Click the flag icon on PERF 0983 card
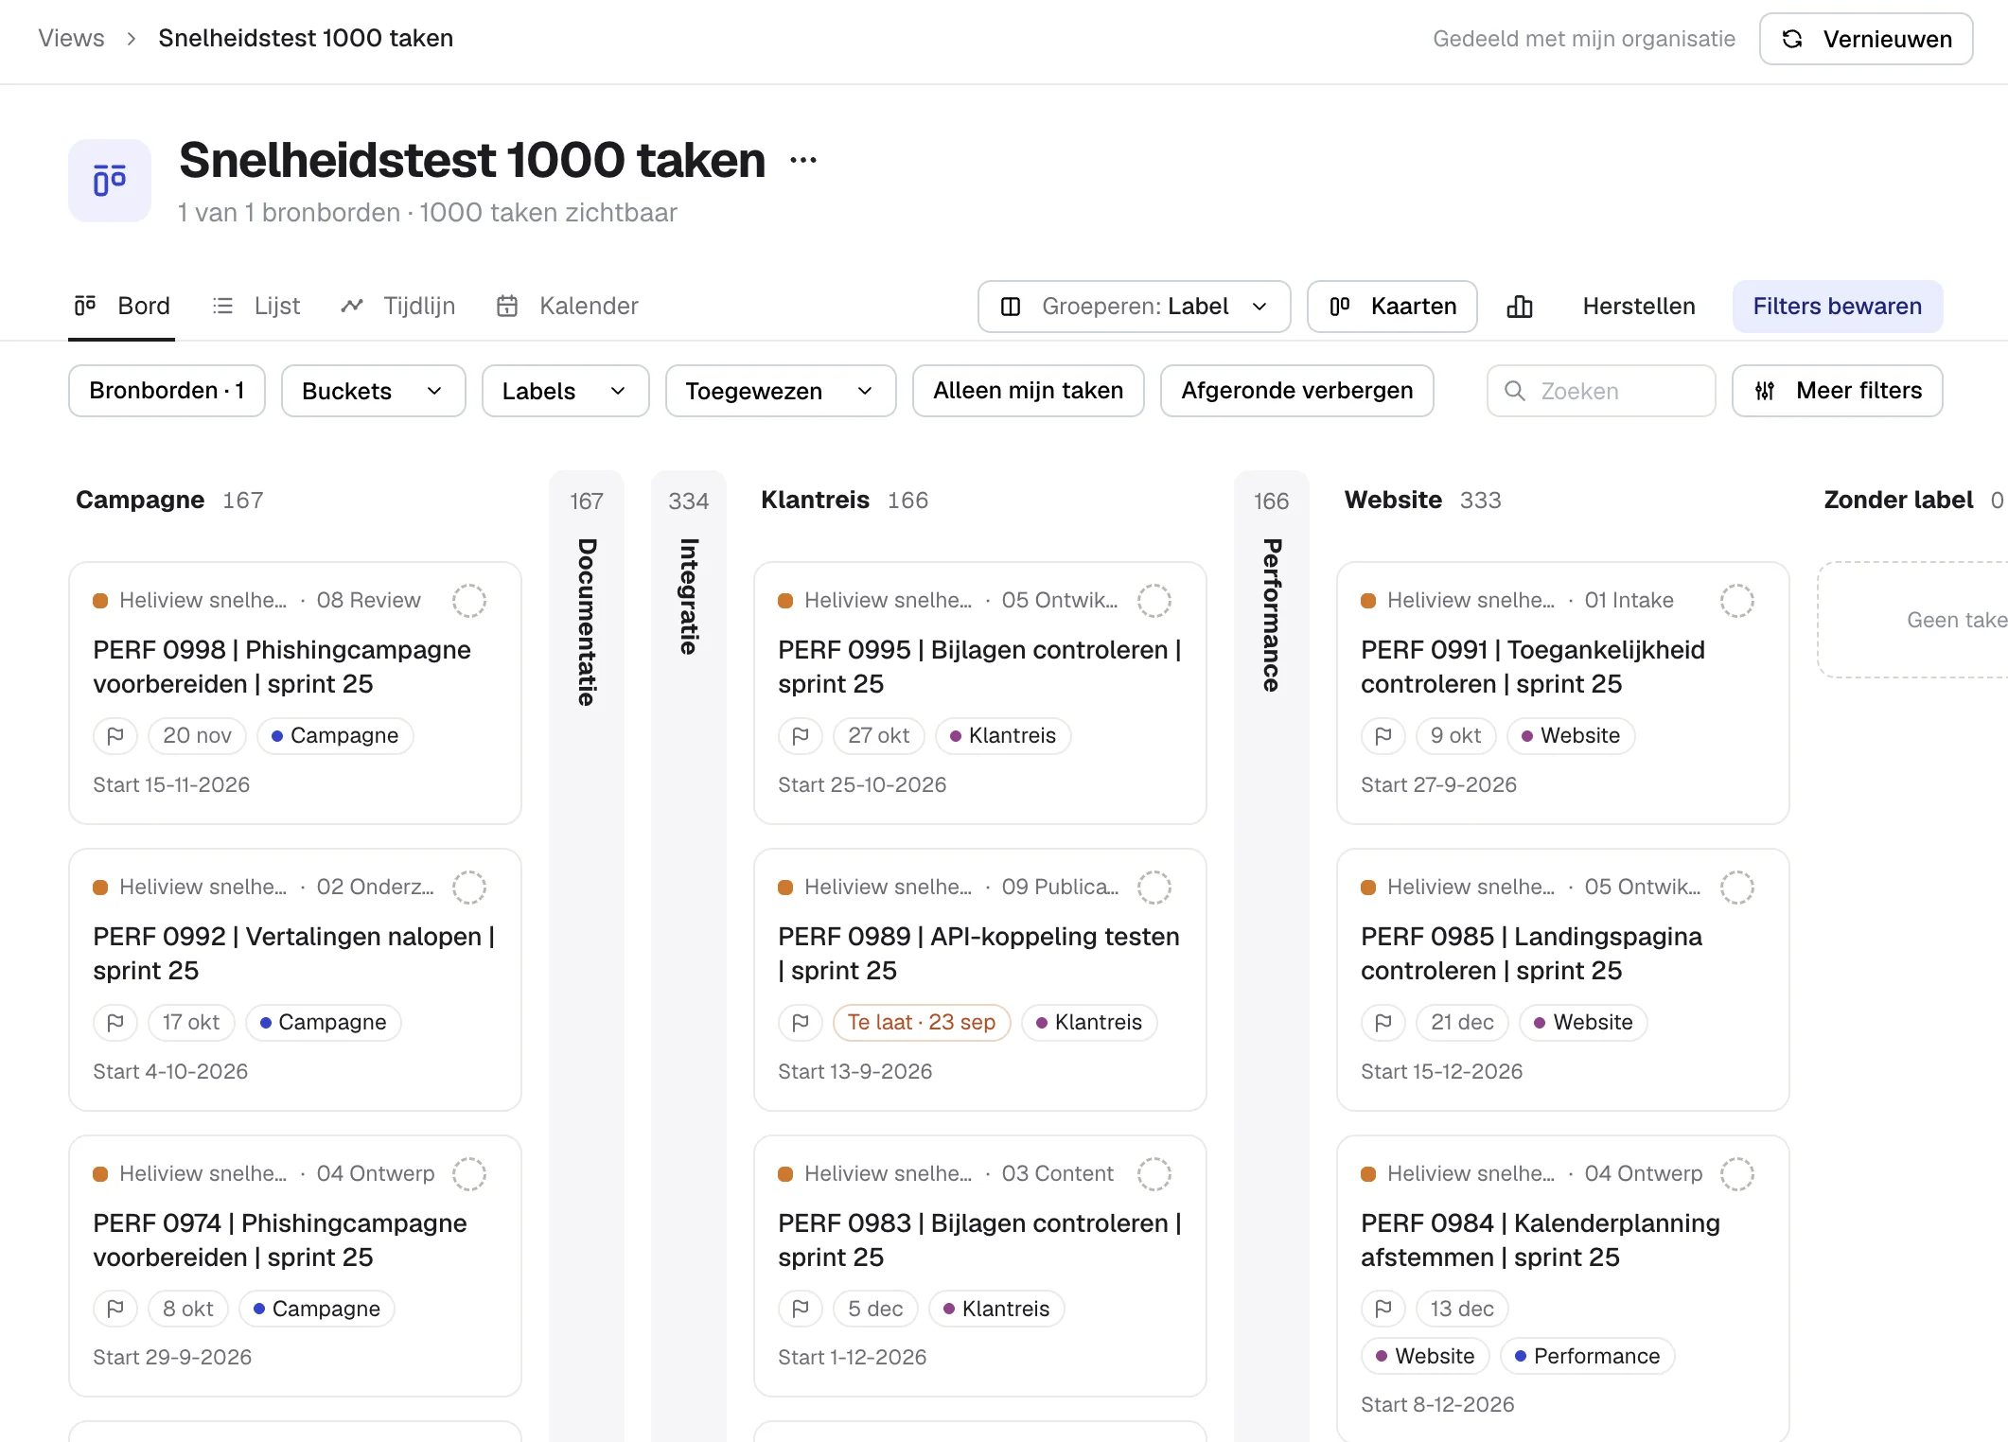This screenshot has height=1442, width=2008. [801, 1310]
